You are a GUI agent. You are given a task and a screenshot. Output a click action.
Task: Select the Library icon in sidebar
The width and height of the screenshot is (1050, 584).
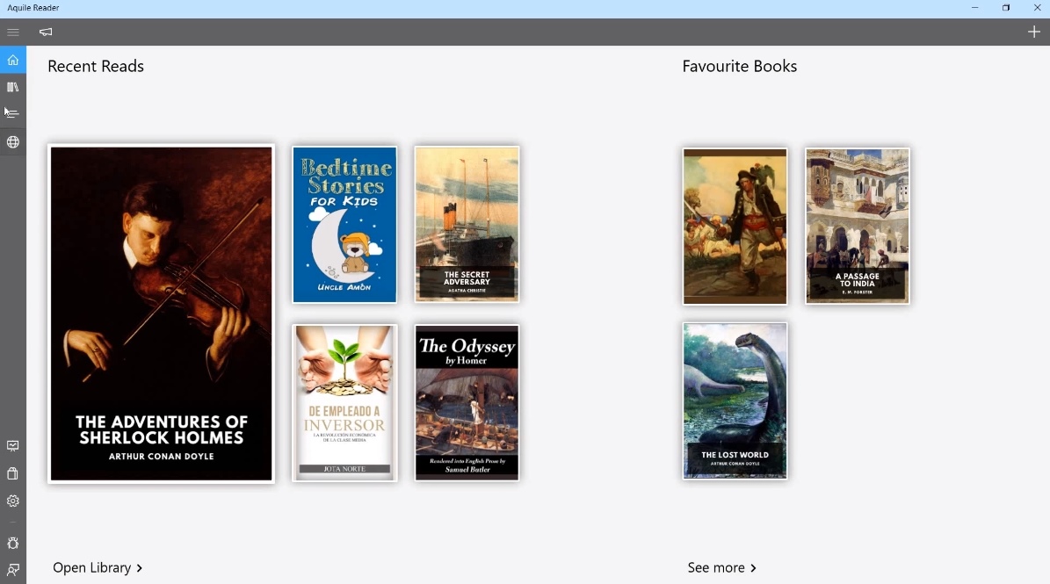[12, 86]
